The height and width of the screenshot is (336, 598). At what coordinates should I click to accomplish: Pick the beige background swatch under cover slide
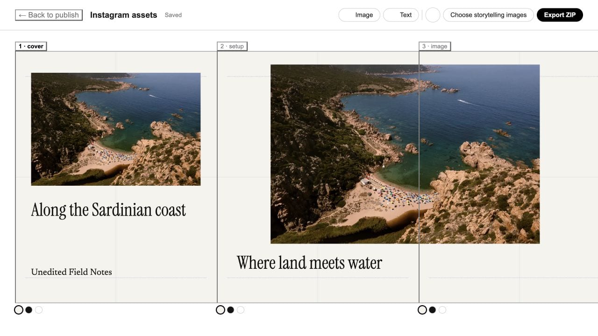click(x=19, y=310)
